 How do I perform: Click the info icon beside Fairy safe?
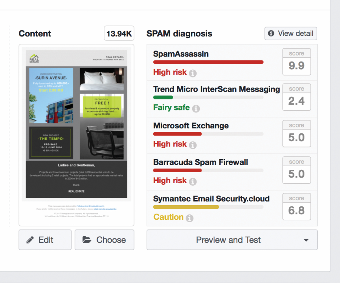click(x=196, y=109)
